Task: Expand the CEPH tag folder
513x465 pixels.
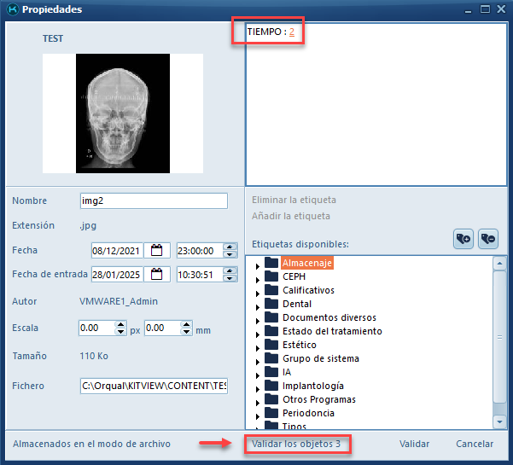Action: click(258, 280)
